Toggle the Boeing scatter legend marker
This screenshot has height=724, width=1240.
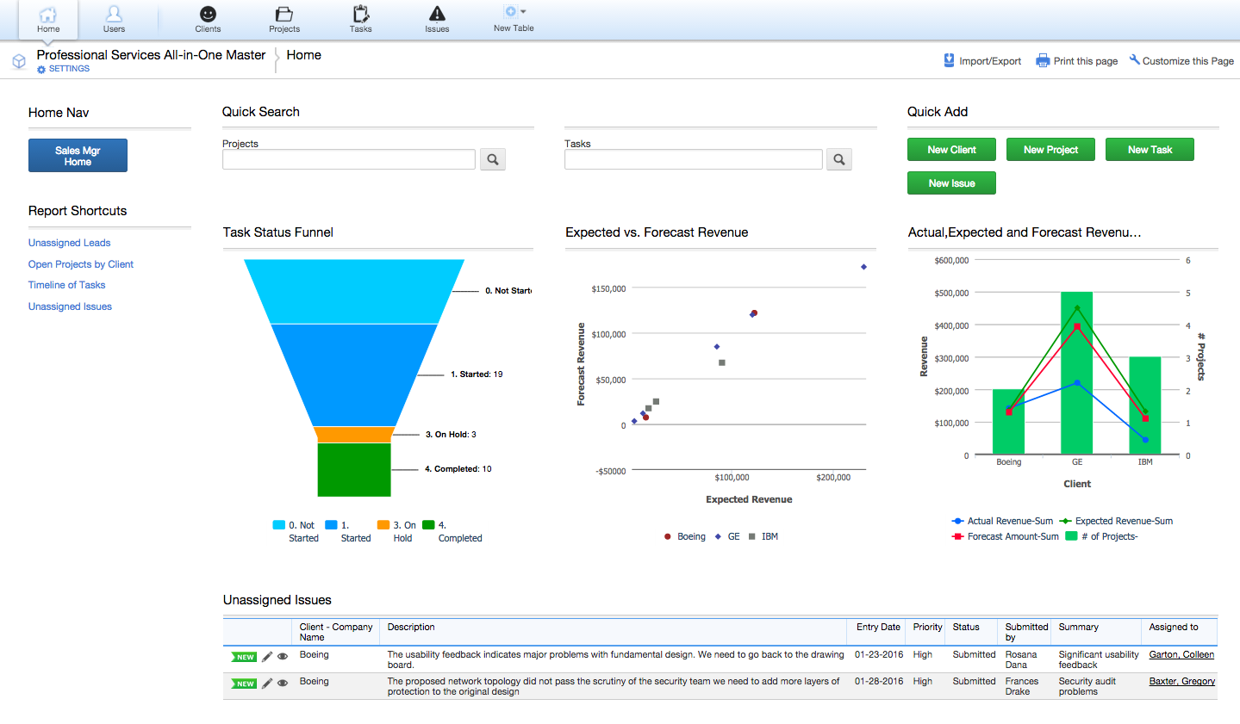pos(668,536)
